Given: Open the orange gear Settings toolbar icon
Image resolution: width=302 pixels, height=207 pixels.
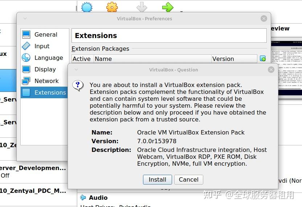Looking at the screenshot, I should tap(112, 7).
